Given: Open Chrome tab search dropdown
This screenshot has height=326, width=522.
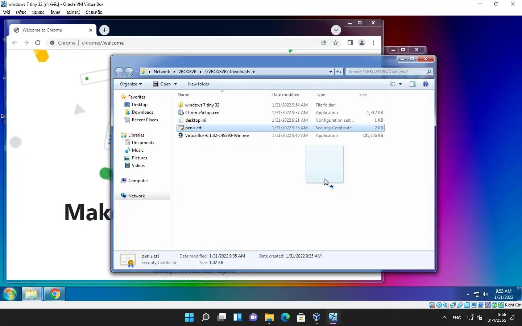Looking at the screenshot, I should coord(336,30).
